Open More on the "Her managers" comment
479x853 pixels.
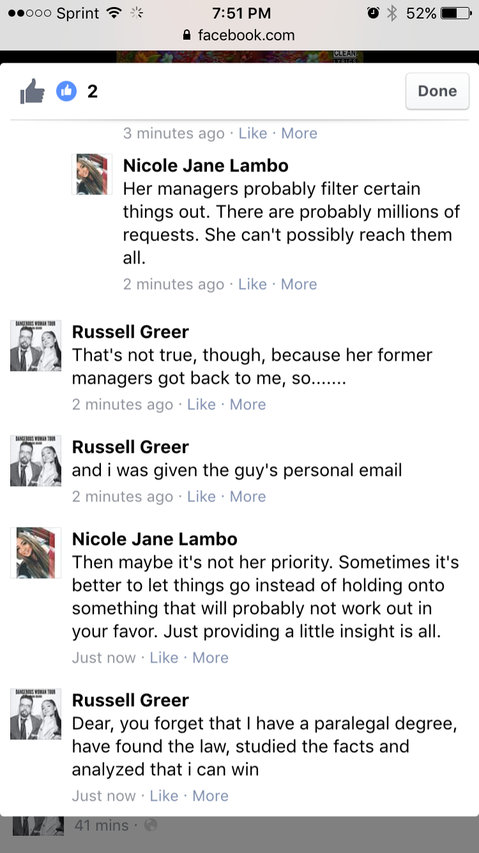coord(299,284)
